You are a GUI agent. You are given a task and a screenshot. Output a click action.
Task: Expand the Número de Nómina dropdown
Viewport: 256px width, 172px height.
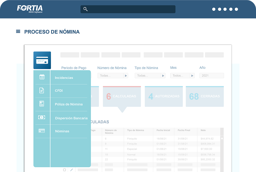point(126,76)
